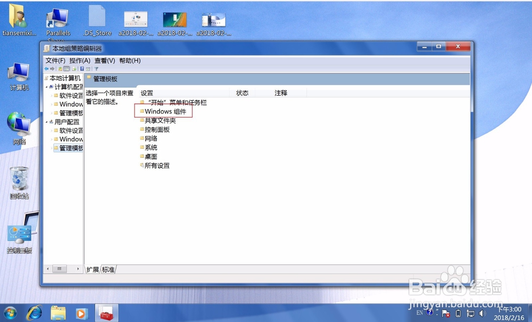The image size is (532, 322).
Task: Expand 软件设置 under 计算机配置
Action: click(52, 96)
